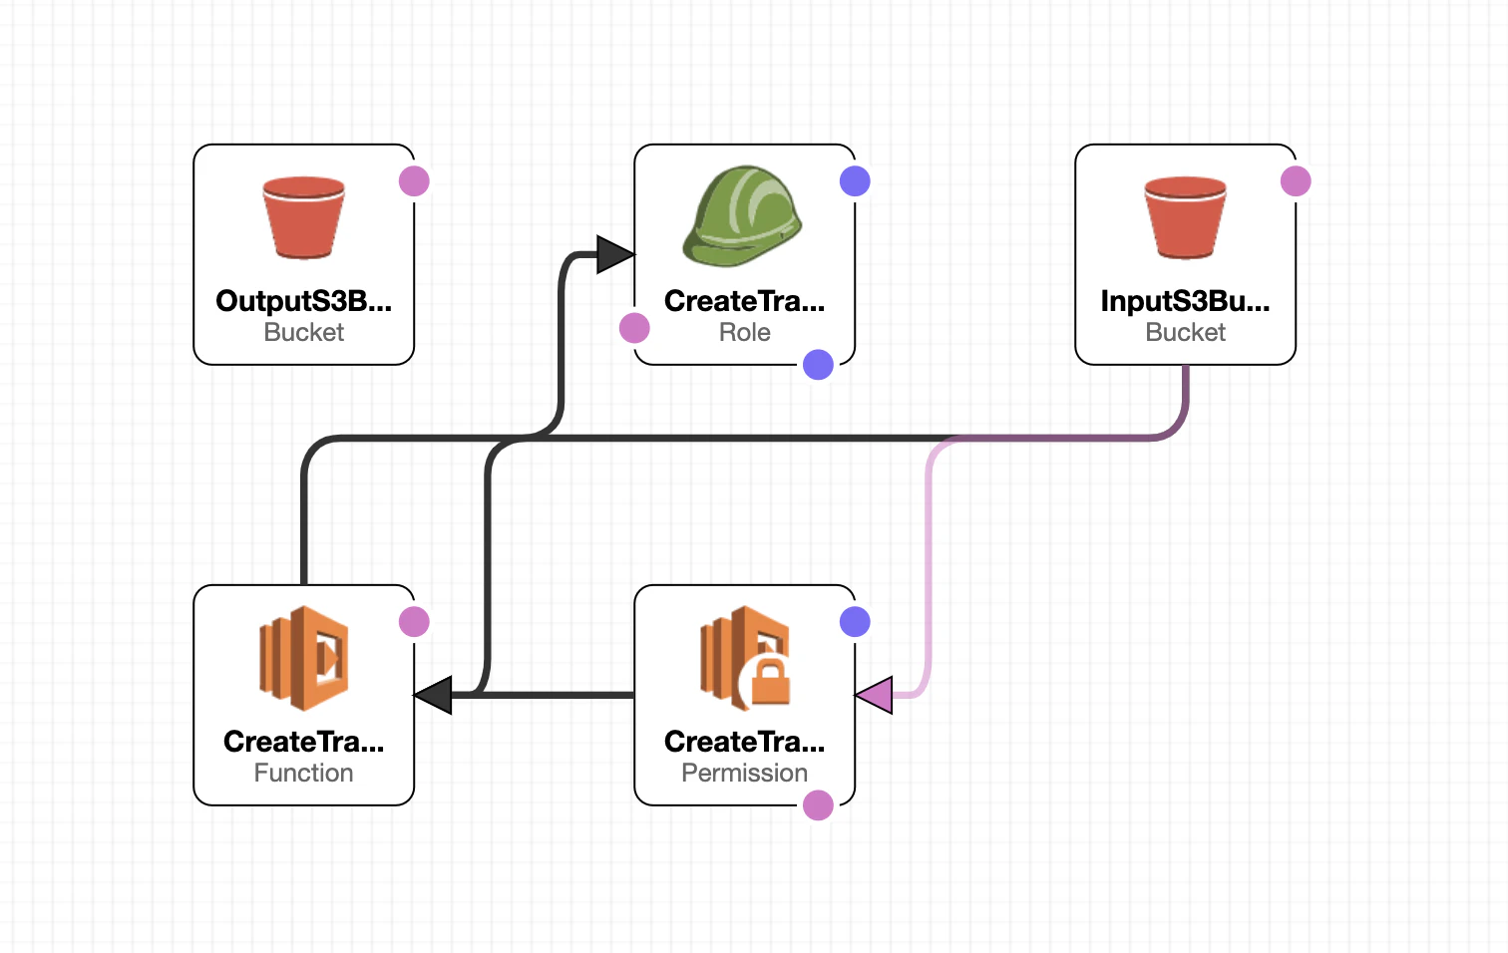Click pink connector dot on Function node
This screenshot has width=1508, height=953.
[x=414, y=622]
